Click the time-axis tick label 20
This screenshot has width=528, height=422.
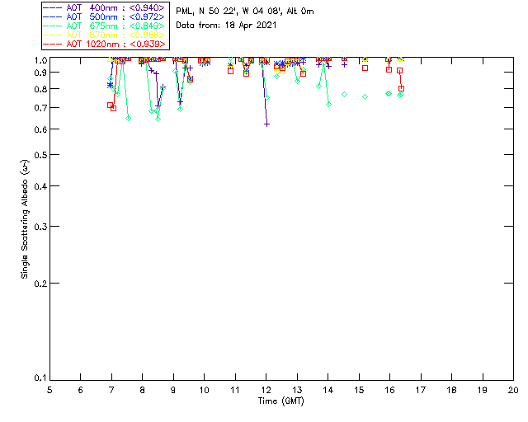(x=513, y=390)
